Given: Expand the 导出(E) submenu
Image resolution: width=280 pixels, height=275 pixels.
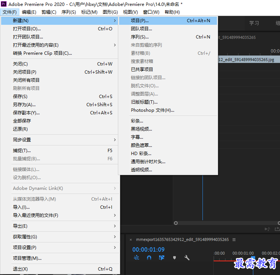Looking at the screenshot, I should click(x=59, y=226).
